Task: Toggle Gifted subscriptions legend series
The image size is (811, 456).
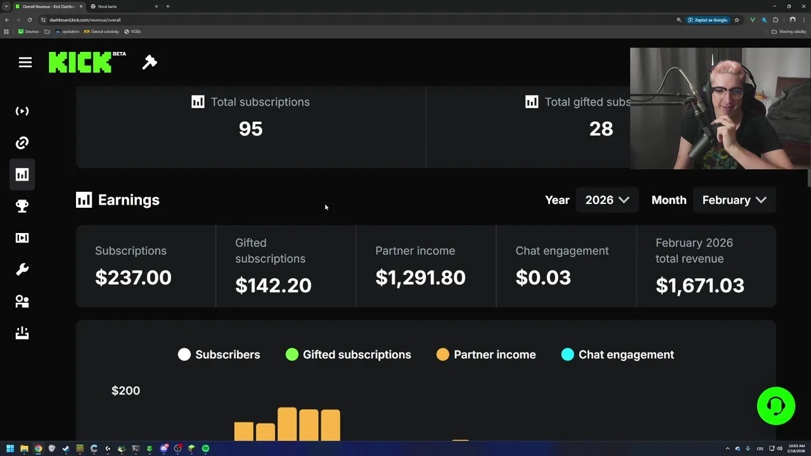Action: [348, 355]
